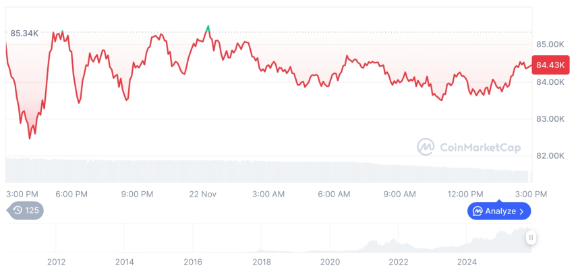Click the green peak marker on the price line
The height and width of the screenshot is (270, 580).
point(208,28)
